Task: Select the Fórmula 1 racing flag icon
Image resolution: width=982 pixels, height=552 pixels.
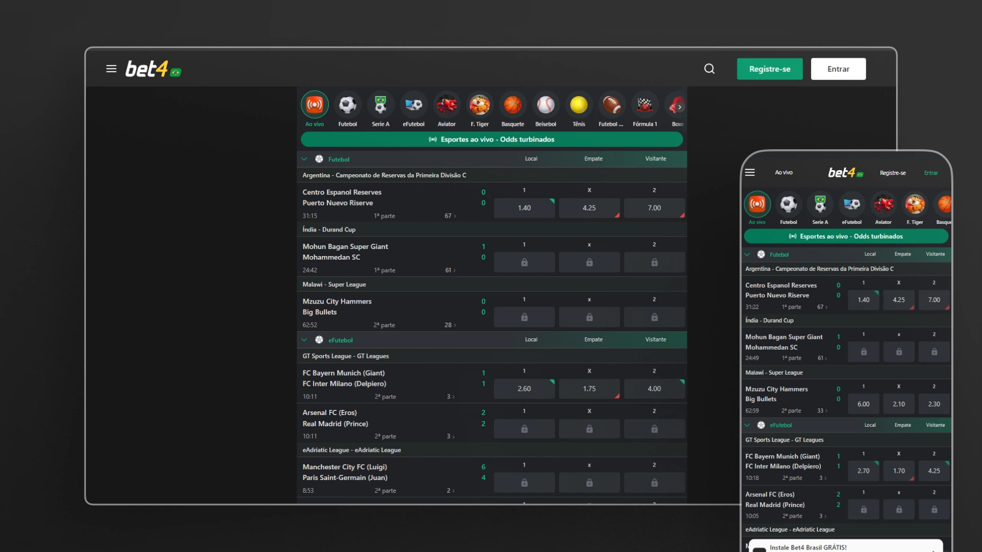Action: 644,105
